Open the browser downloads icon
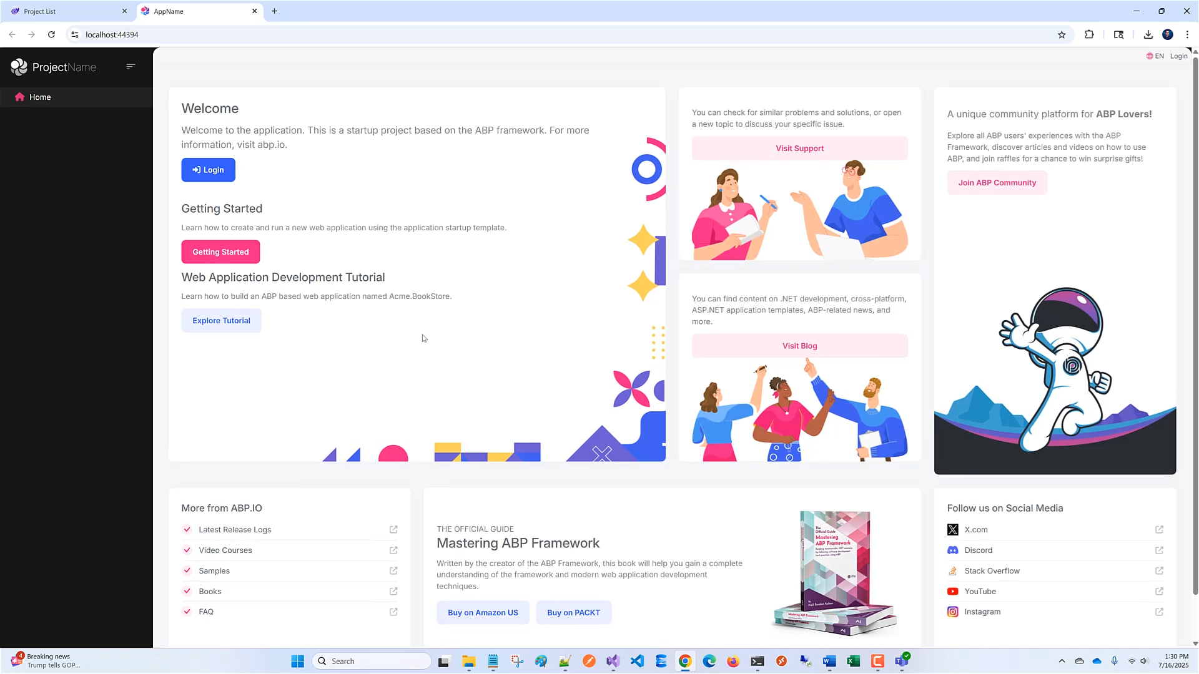 [x=1148, y=35]
